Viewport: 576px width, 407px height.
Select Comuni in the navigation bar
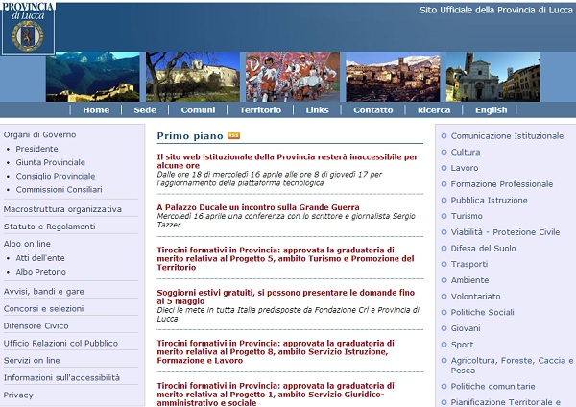[198, 110]
